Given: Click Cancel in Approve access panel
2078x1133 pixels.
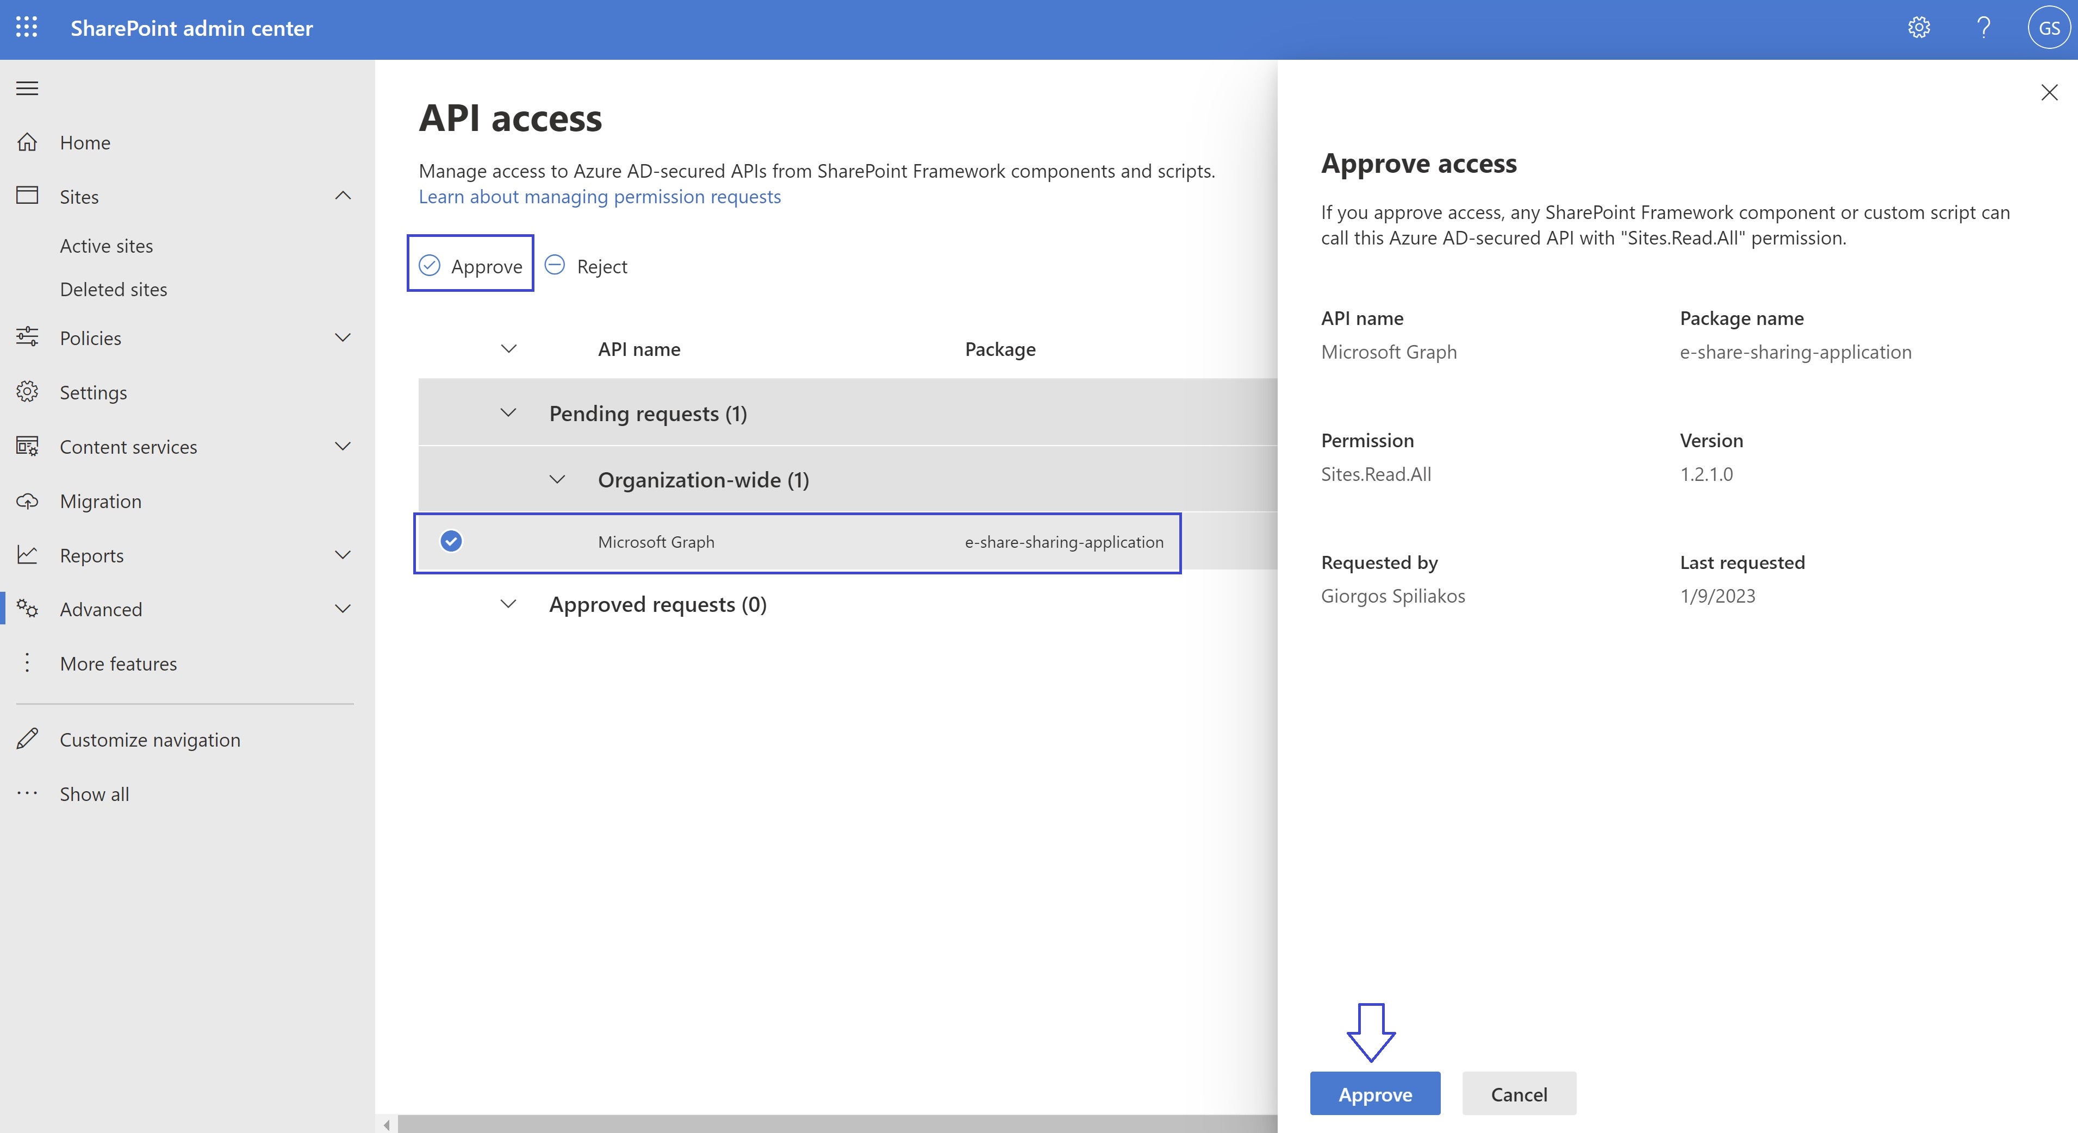Looking at the screenshot, I should click(x=1519, y=1093).
